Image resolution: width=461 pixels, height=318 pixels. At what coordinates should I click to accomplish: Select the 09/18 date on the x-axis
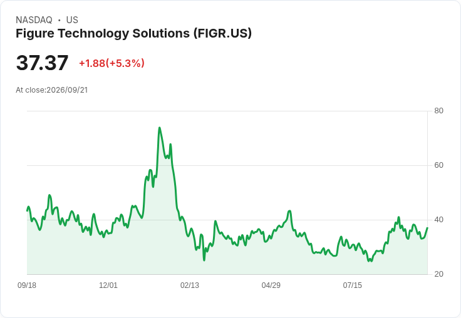[27, 285]
